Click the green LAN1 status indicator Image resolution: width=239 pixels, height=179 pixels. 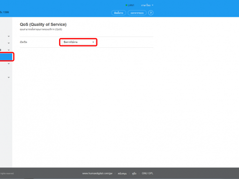coord(130,5)
